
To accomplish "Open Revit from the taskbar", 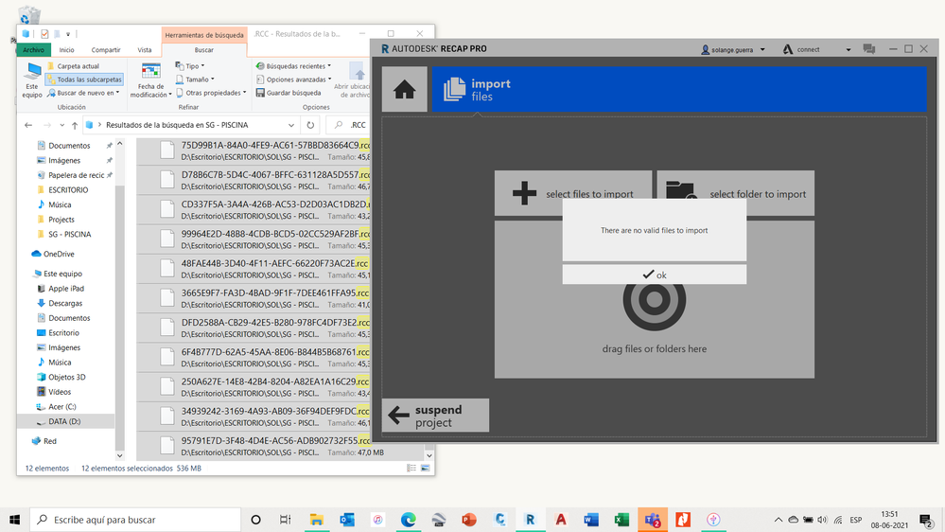I will tap(530, 520).
